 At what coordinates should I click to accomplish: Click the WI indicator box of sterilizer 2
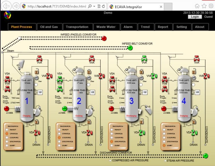point(92,92)
